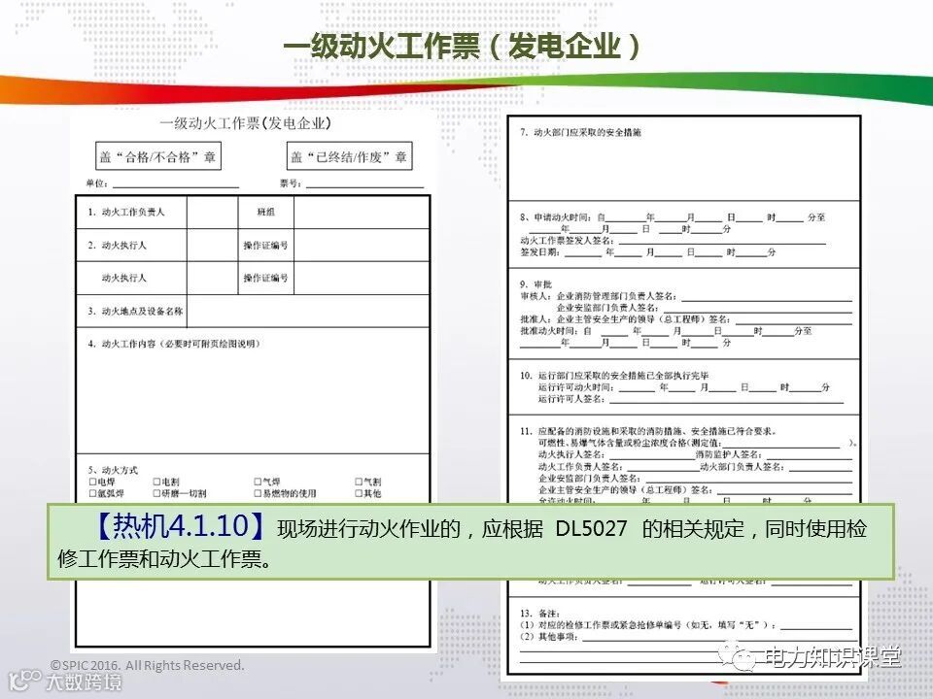The image size is (933, 699).
Task: Click the 盖“已终结/作废”章 stamp box
Action: 349,156
